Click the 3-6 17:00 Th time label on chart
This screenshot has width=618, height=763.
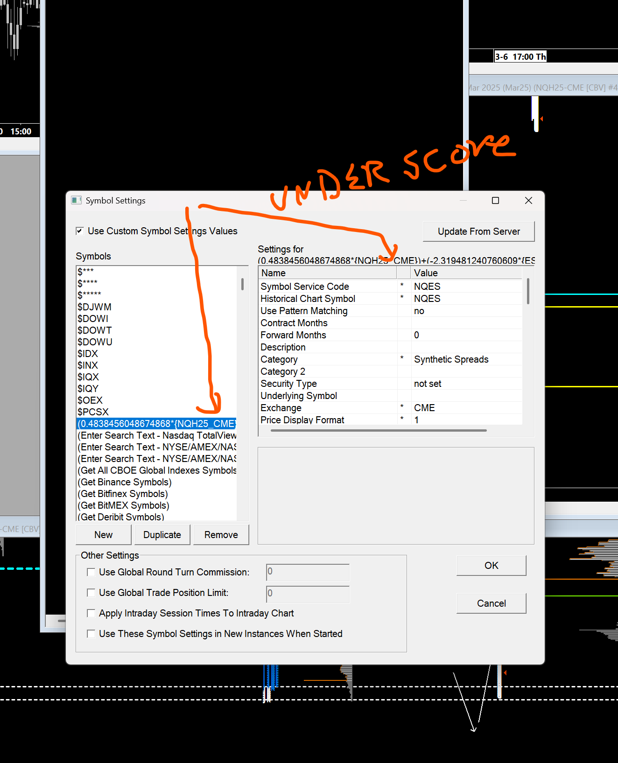[x=520, y=56]
